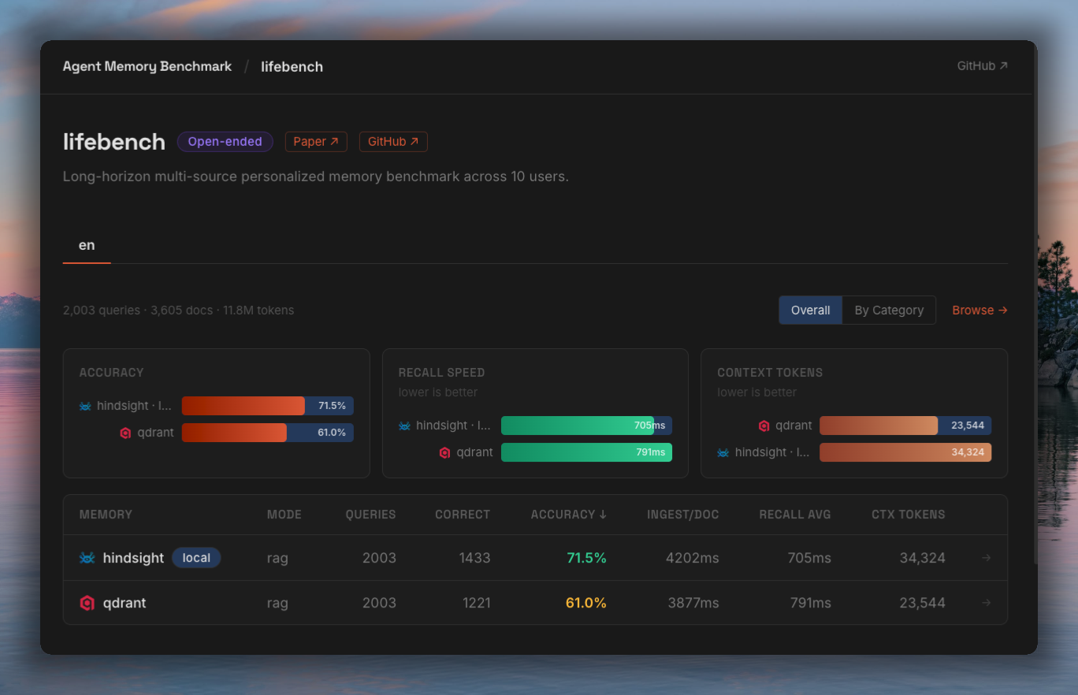Open the red GitHub button beside Paper

(393, 142)
